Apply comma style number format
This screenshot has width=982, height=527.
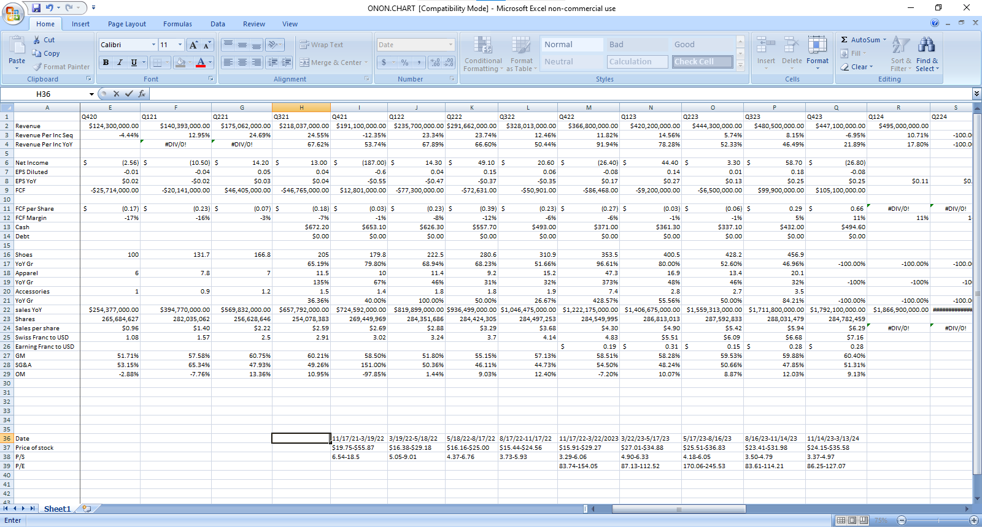[419, 63]
